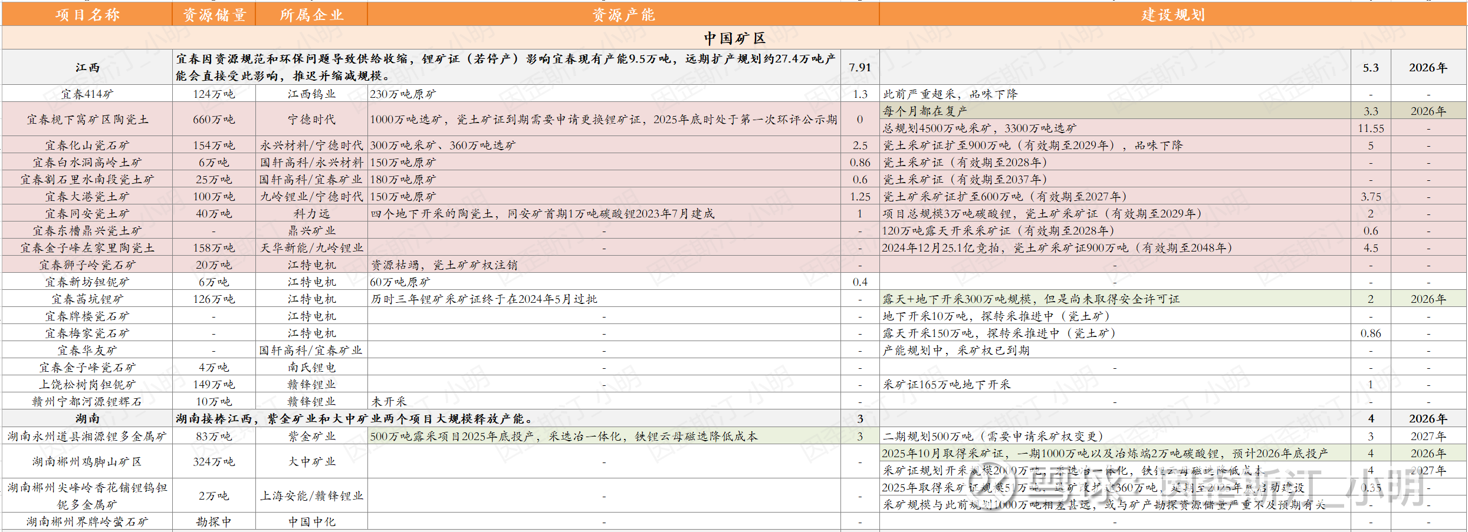Select 产能规划中，采矿权已到期 cell

click(x=1115, y=350)
